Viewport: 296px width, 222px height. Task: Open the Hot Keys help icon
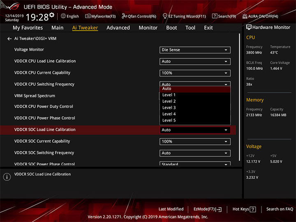(252, 209)
